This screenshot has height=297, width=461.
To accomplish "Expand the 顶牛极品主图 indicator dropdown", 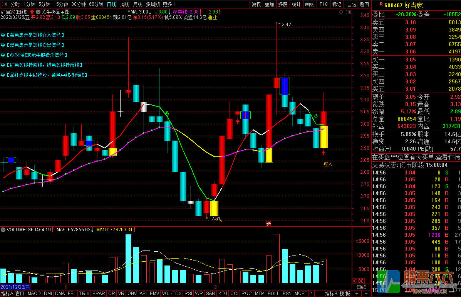I will [x=38, y=12].
